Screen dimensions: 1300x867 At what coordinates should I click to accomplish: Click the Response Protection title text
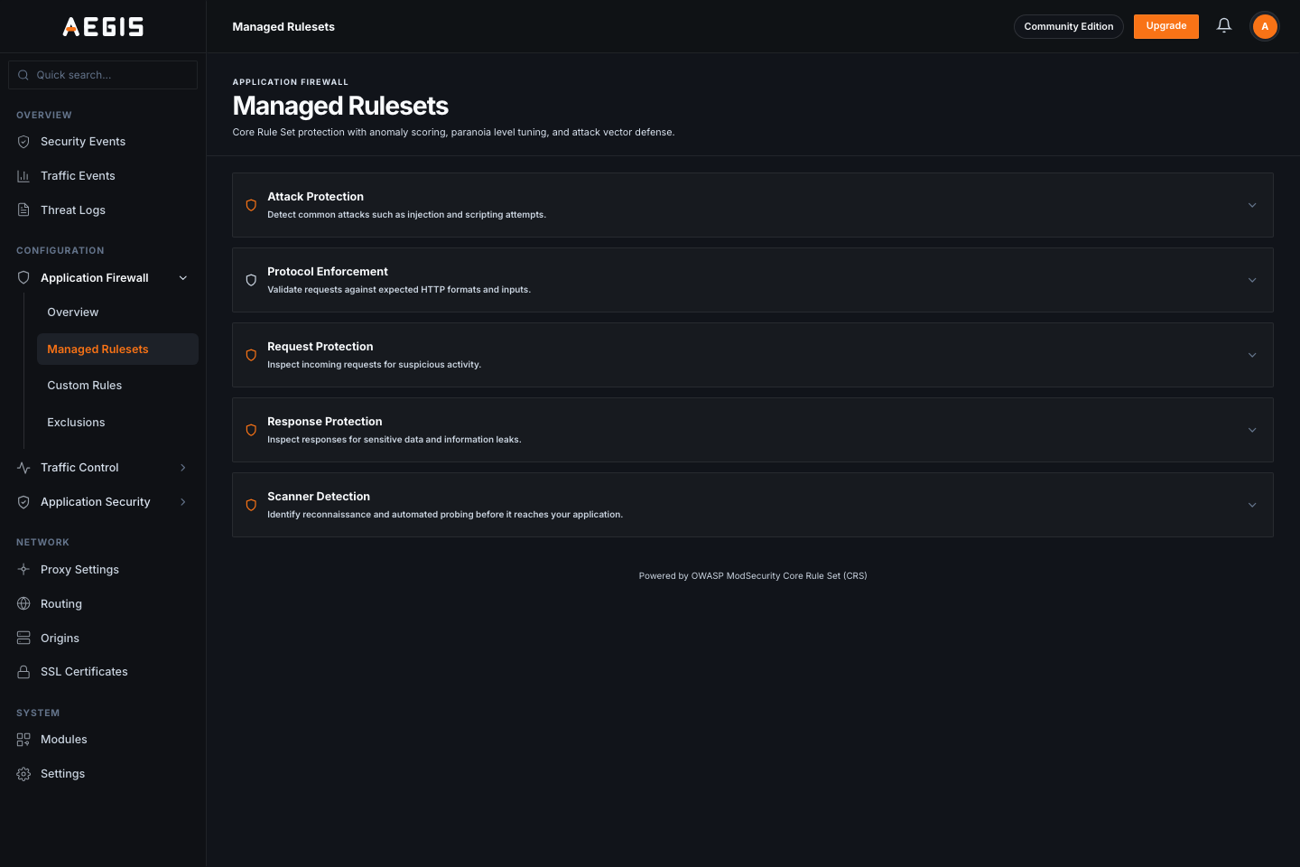coord(325,422)
